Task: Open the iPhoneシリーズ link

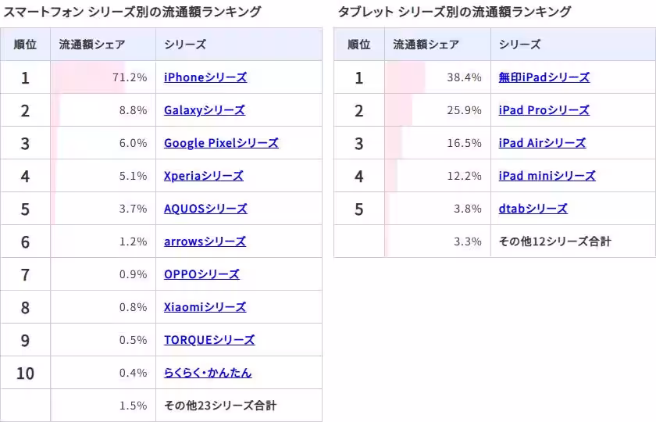Action: 205,77
